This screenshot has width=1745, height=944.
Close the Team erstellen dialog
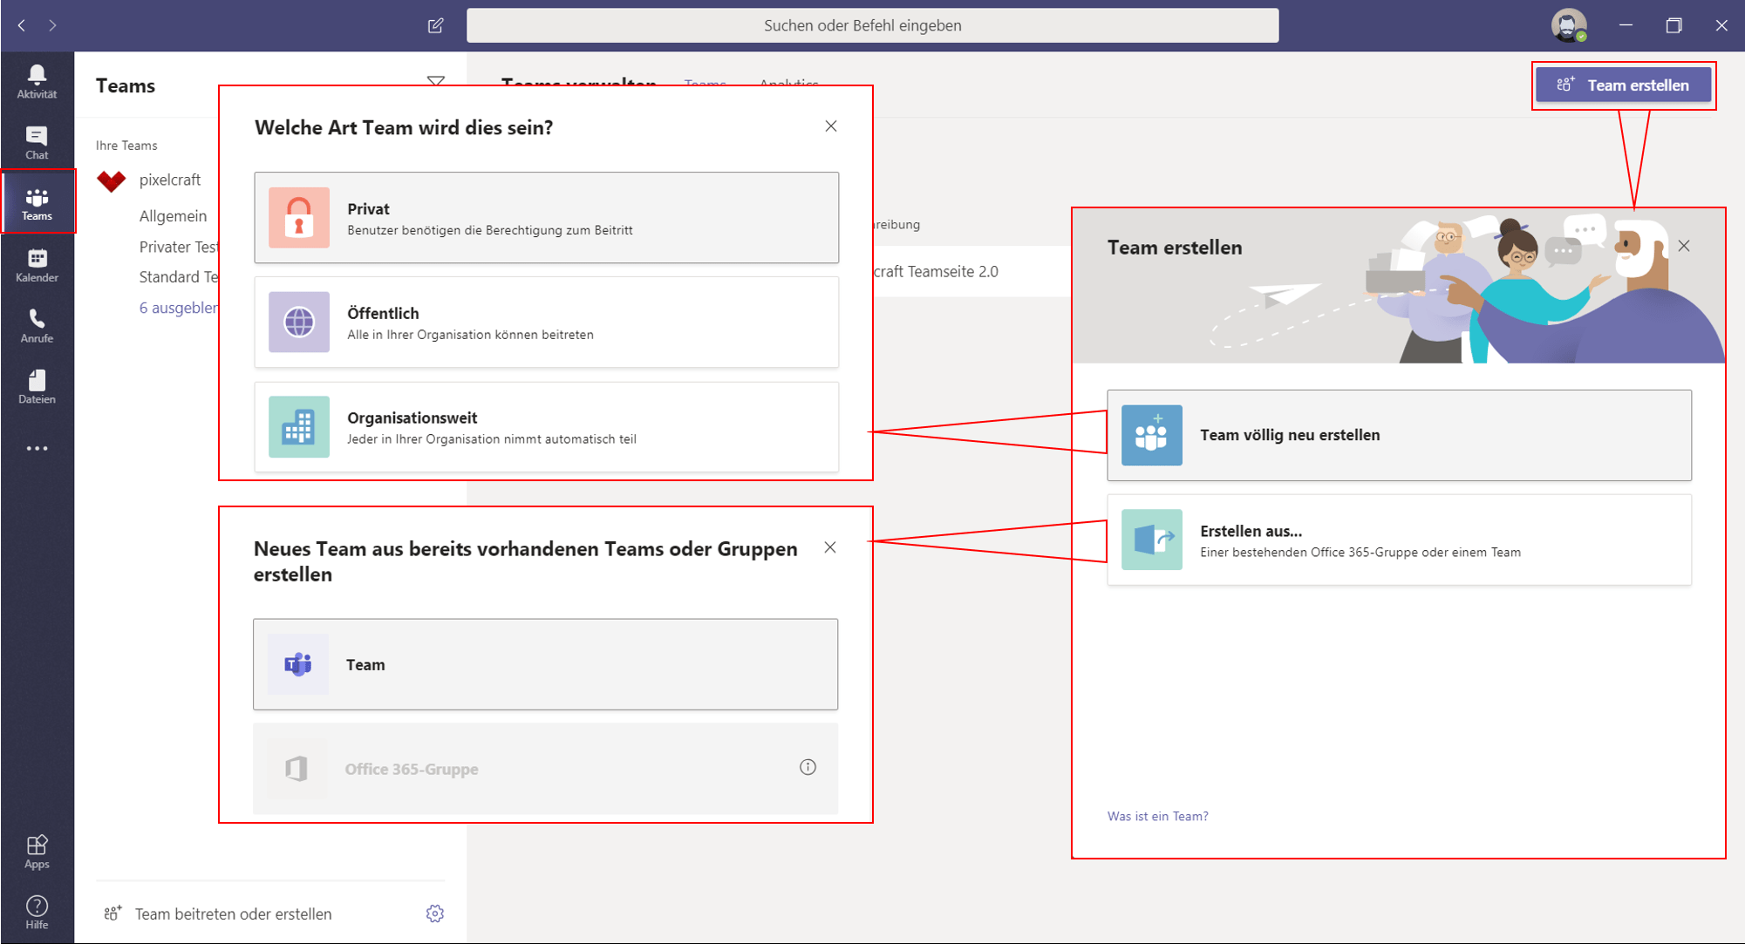(x=1684, y=246)
